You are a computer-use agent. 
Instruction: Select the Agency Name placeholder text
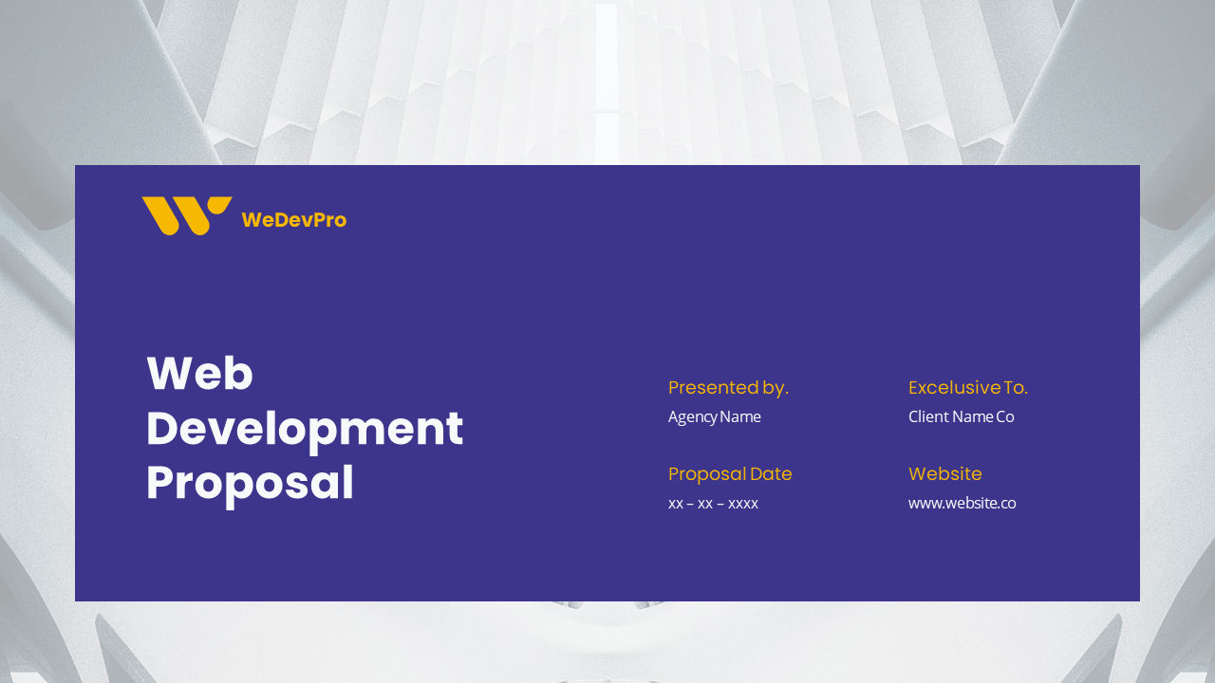click(715, 416)
